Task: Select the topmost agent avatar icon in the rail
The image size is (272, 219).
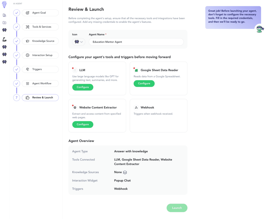Action: (4, 30)
